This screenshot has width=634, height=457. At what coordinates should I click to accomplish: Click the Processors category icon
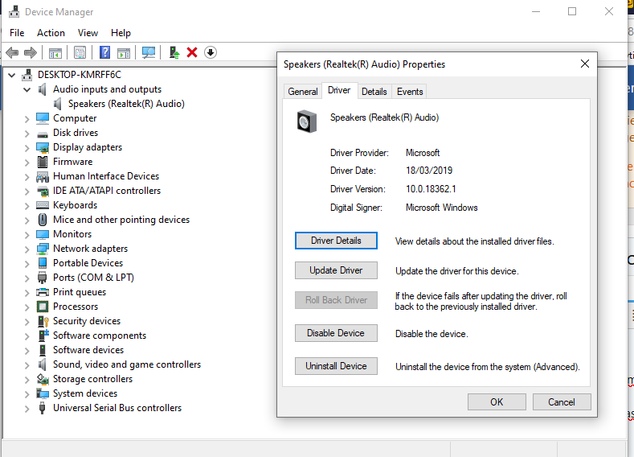pyautogui.click(x=43, y=307)
